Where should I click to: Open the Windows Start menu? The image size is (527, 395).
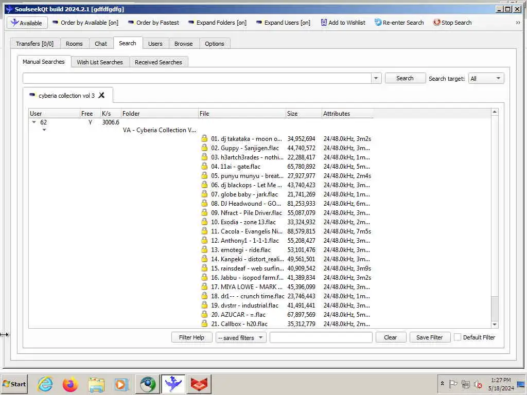coord(14,384)
